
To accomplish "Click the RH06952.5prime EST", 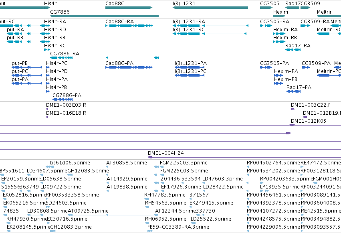I will [147, 223].
